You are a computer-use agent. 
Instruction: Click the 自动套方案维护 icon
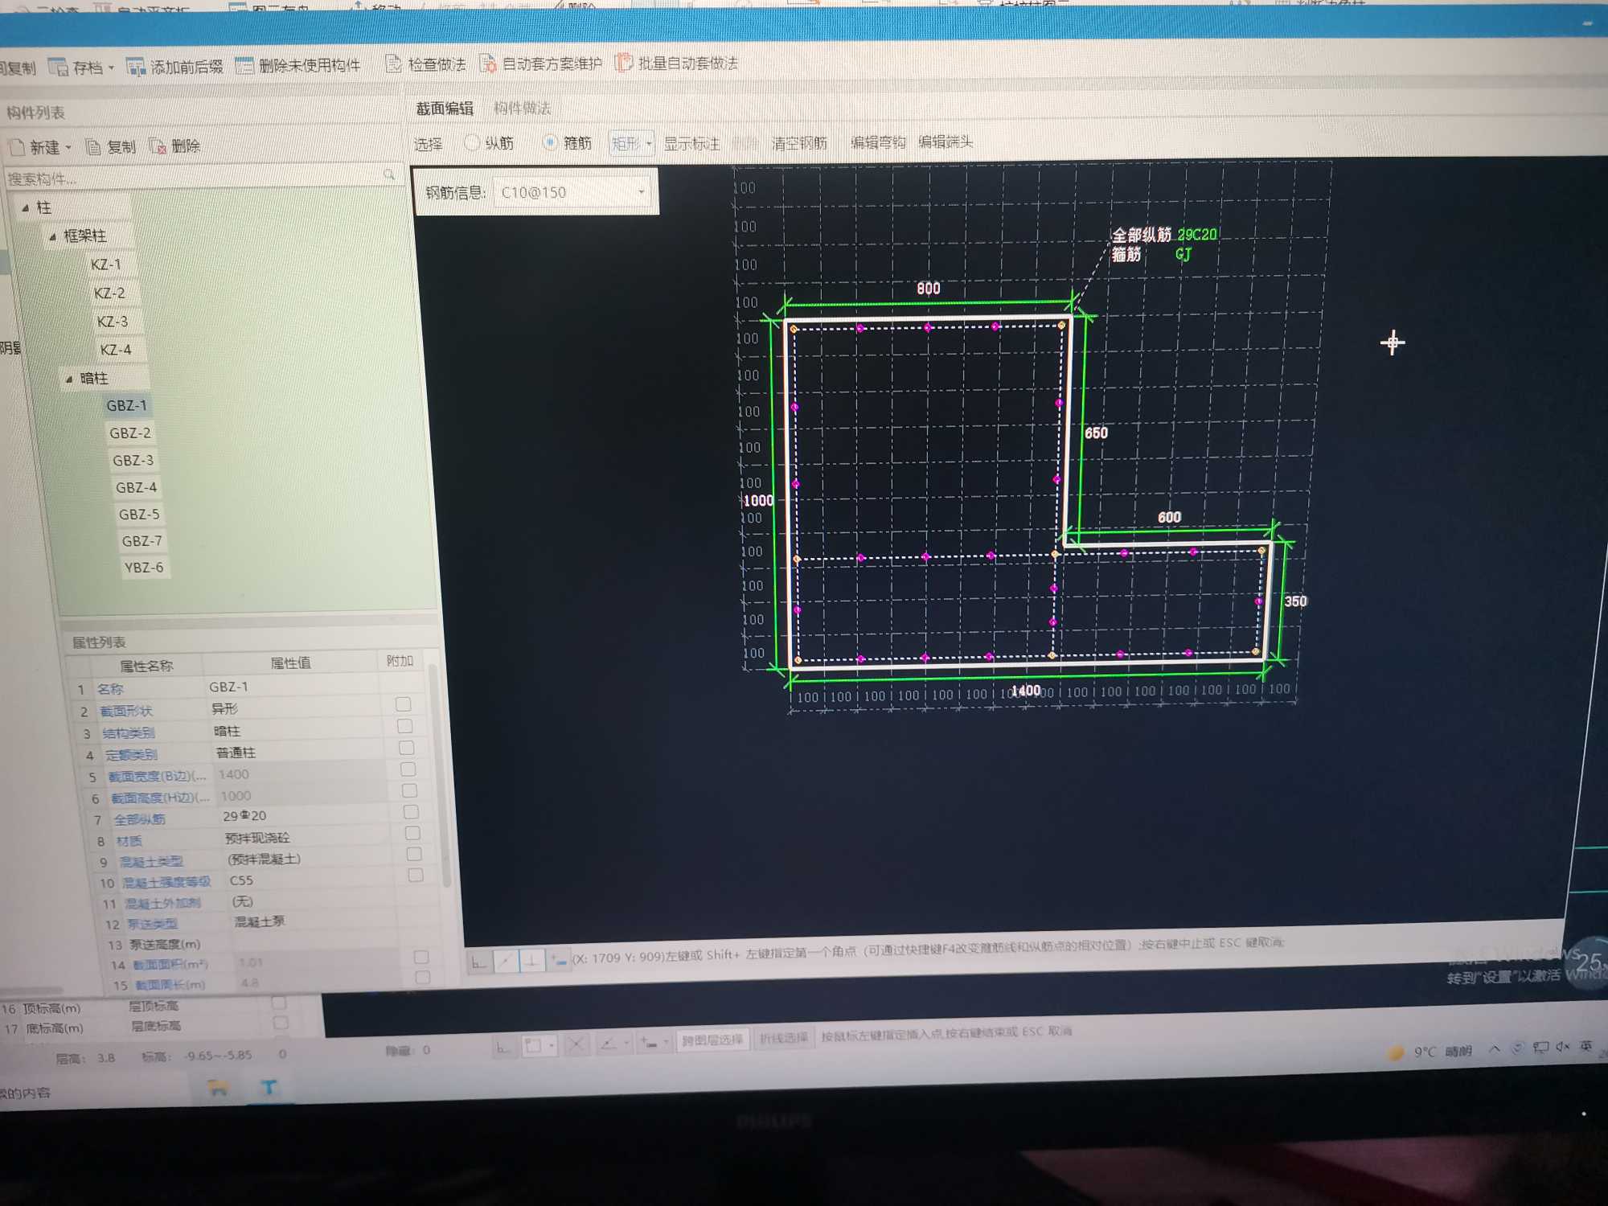pos(487,63)
